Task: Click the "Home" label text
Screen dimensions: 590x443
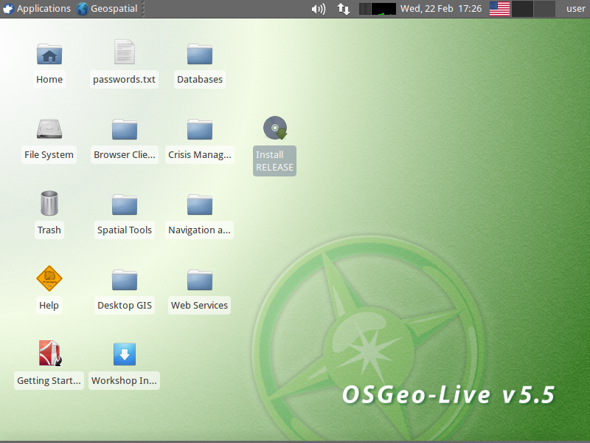Action: [49, 80]
